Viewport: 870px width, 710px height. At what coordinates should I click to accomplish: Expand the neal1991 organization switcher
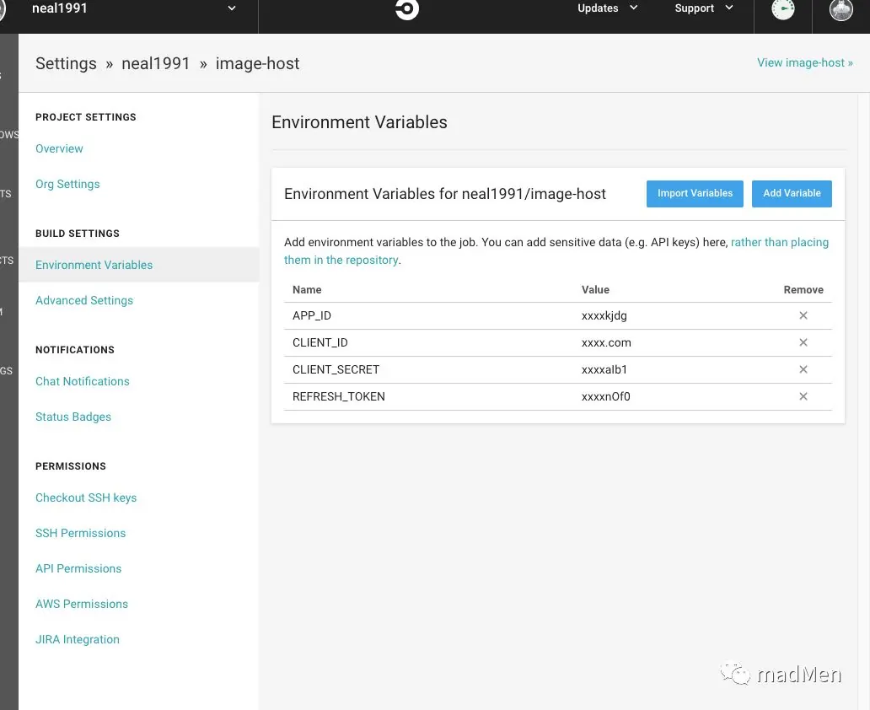133,8
